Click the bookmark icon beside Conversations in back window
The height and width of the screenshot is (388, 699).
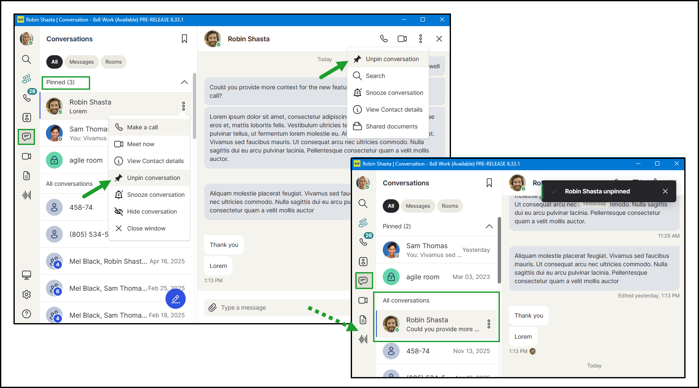184,39
